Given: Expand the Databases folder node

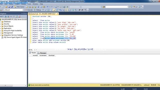Looking at the screenshot, I should (x=0, y=22).
